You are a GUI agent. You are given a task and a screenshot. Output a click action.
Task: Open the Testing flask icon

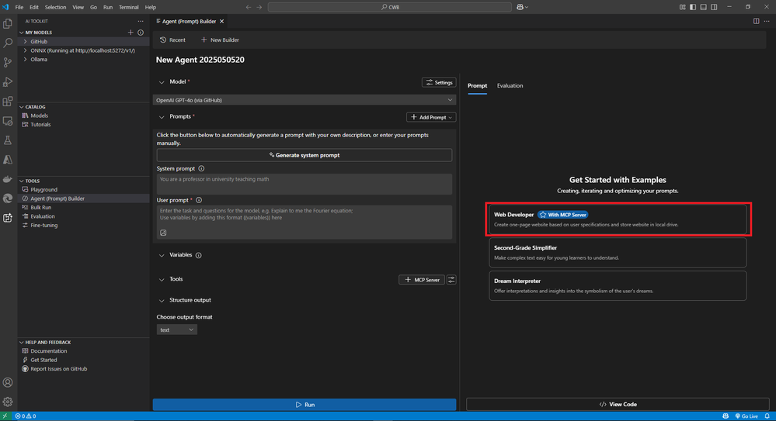pos(8,140)
